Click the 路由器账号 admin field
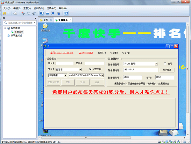Image resolution: width=191 pixels, height=144 pixels. pos(132,77)
